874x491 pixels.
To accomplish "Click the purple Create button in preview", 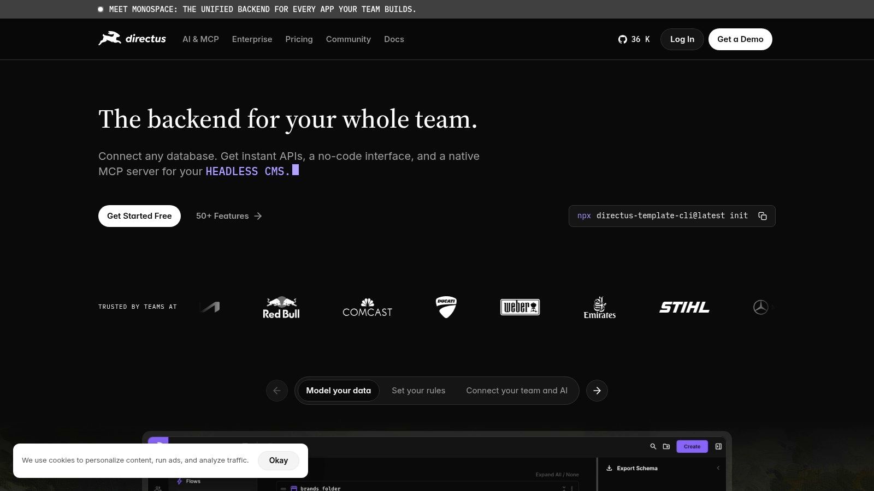I will point(692,446).
